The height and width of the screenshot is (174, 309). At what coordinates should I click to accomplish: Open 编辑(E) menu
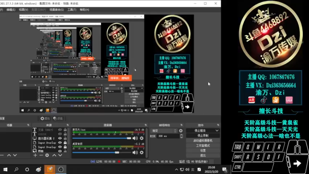pyautogui.click(x=11, y=10)
